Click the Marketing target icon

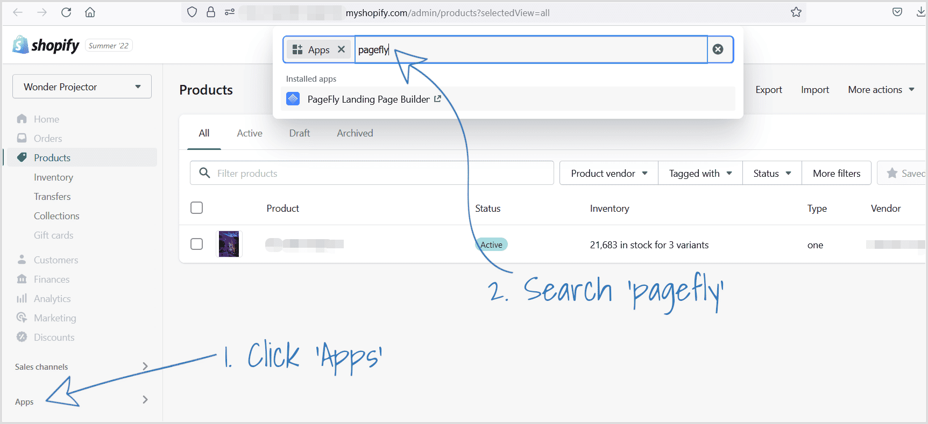[x=22, y=318]
